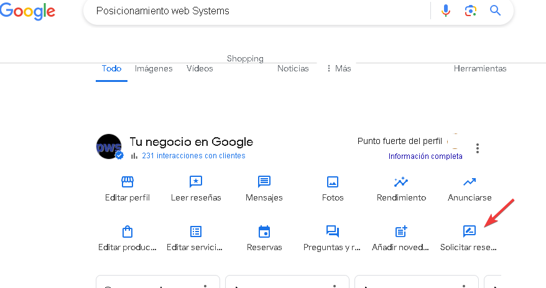
Task: Click the Fotos label
Action: [333, 197]
